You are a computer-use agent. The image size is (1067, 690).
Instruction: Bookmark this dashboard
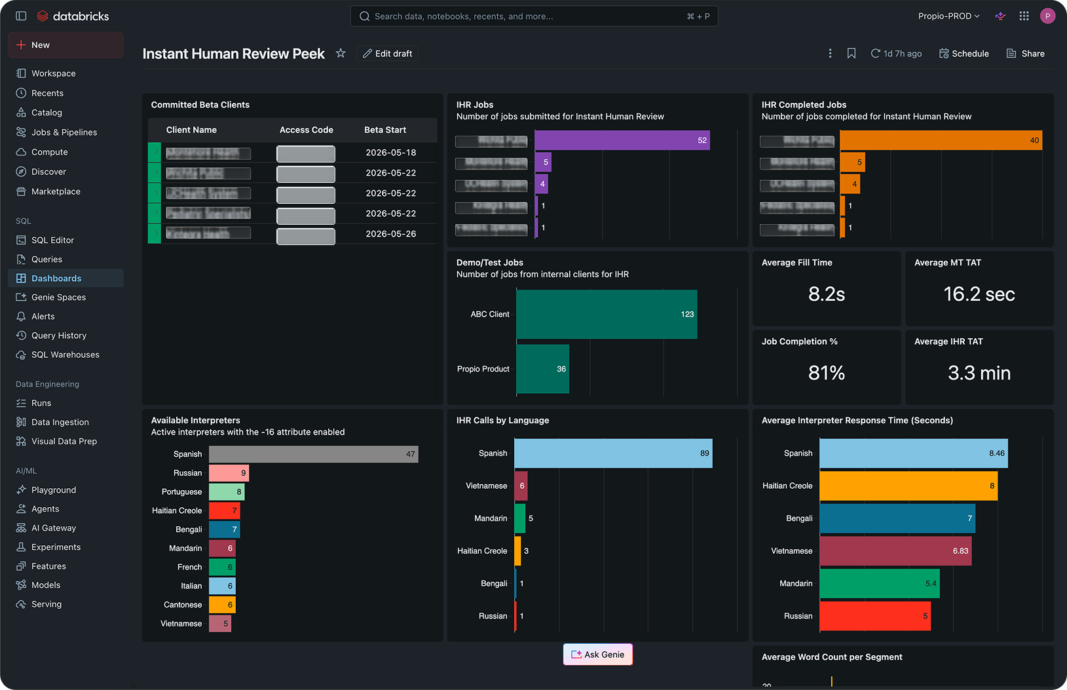click(x=852, y=53)
